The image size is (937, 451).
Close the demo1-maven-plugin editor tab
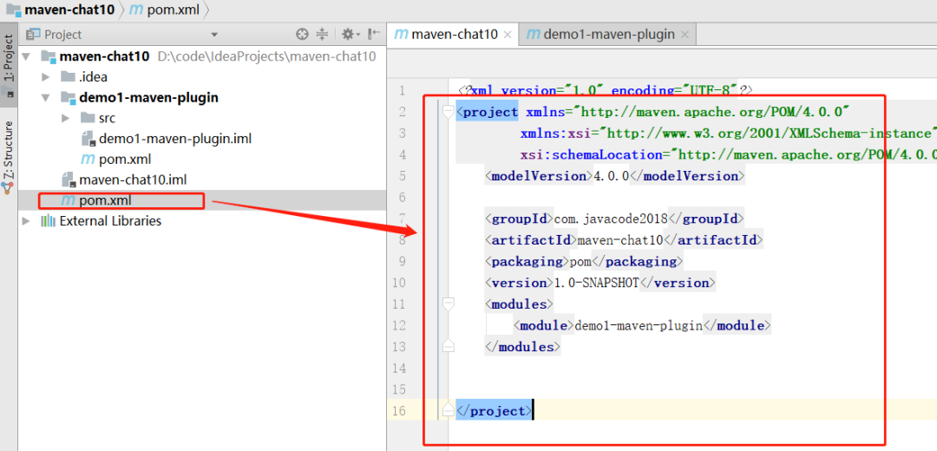[x=685, y=35]
